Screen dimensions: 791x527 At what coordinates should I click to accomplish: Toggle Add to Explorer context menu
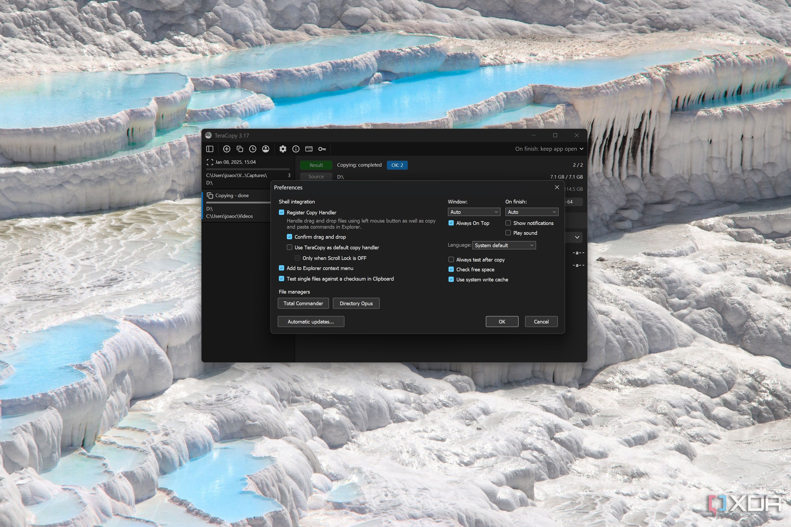tap(282, 268)
